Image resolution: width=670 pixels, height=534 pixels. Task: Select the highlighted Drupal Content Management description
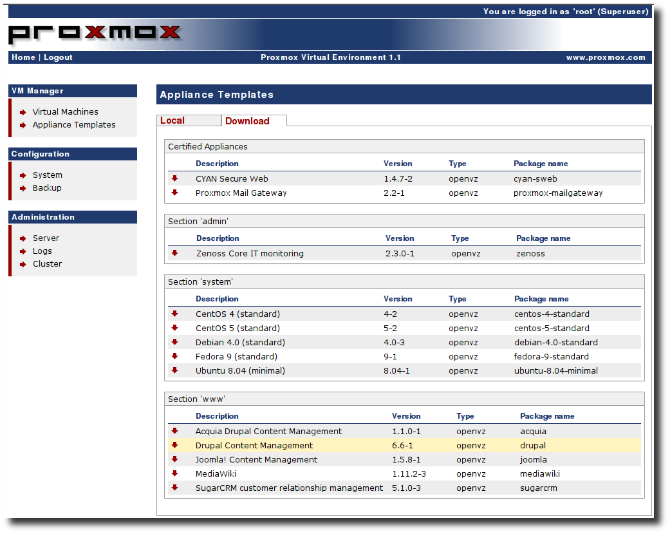pyautogui.click(x=254, y=446)
